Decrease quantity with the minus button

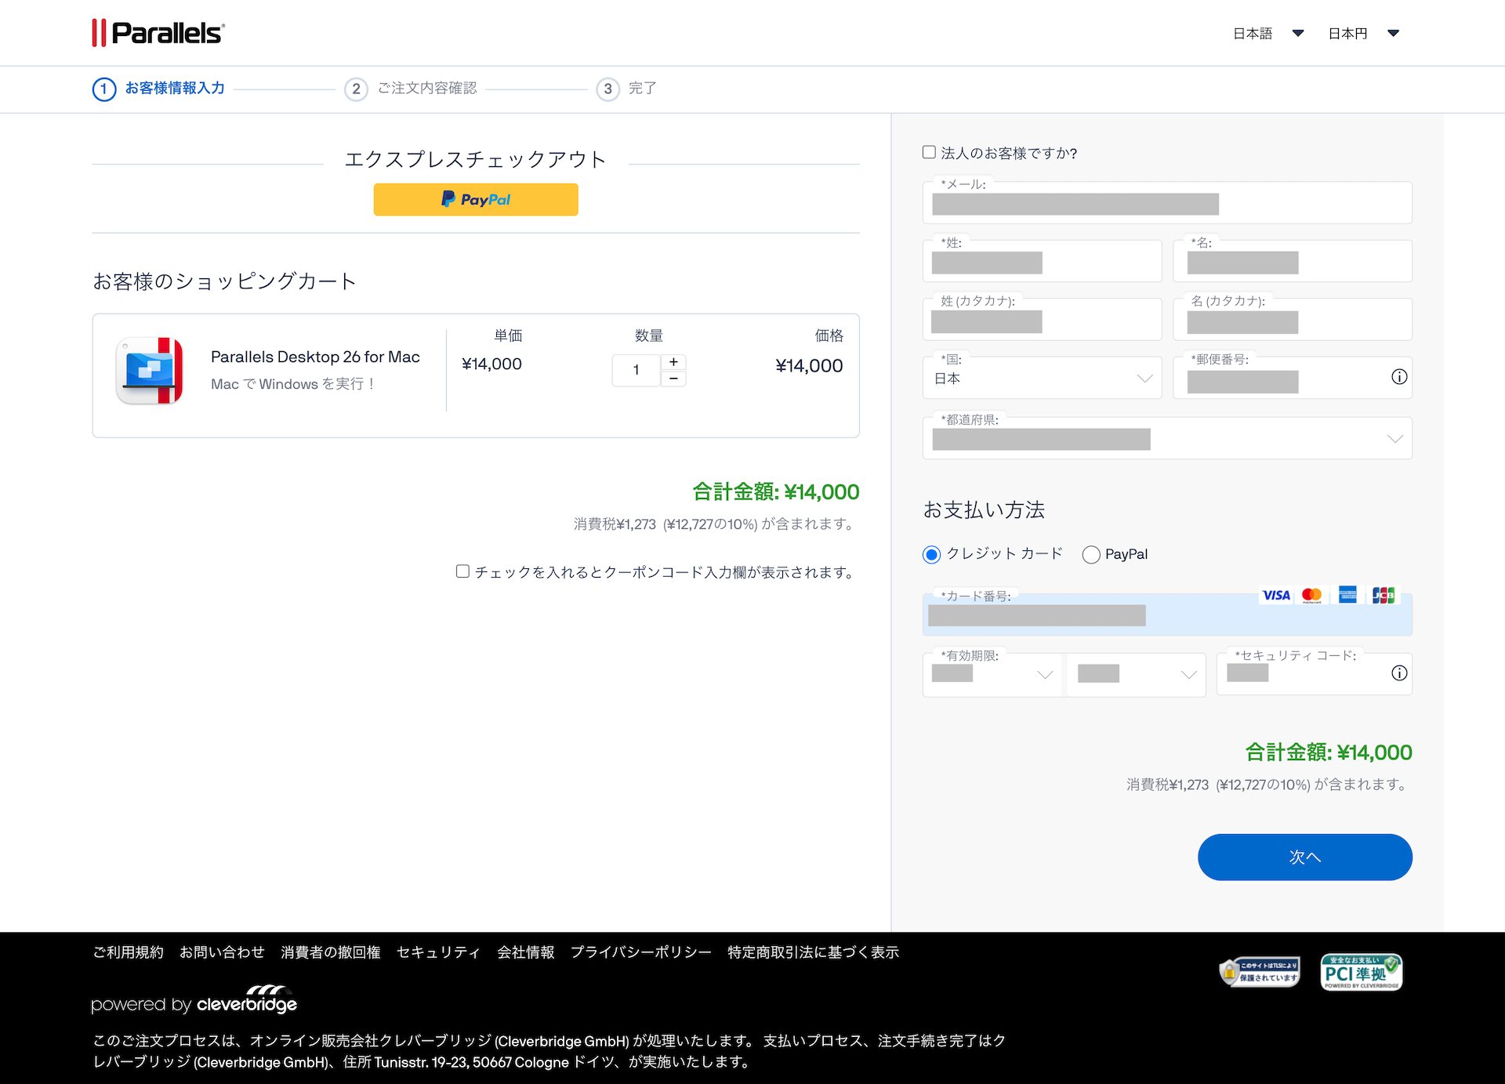(x=673, y=379)
